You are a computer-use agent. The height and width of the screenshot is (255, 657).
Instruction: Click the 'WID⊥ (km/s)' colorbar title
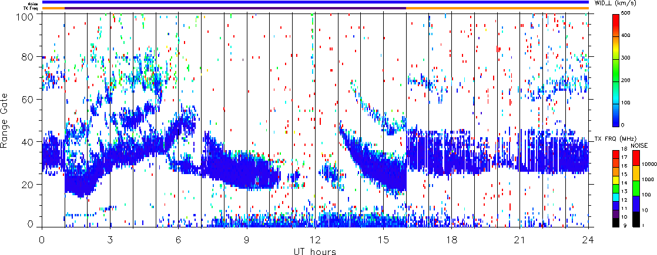(615, 4)
